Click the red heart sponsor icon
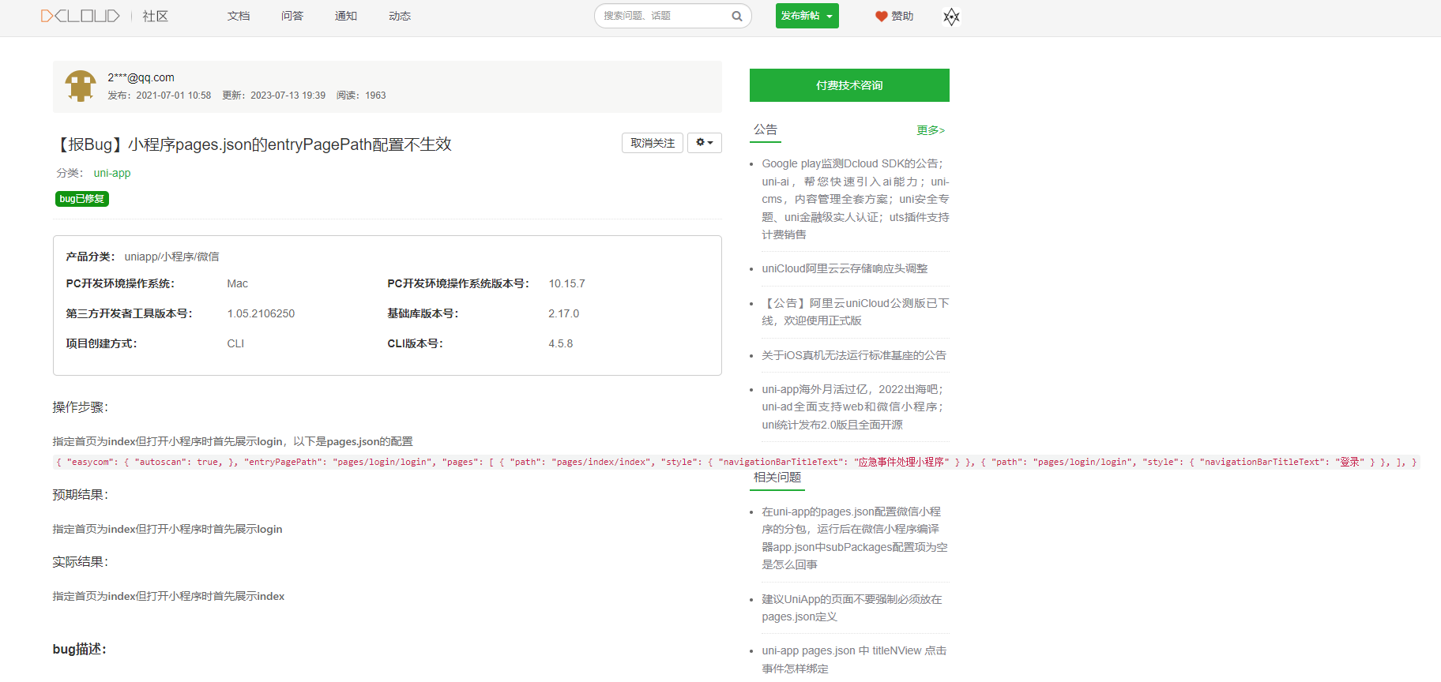Image resolution: width=1441 pixels, height=682 pixels. tap(881, 16)
